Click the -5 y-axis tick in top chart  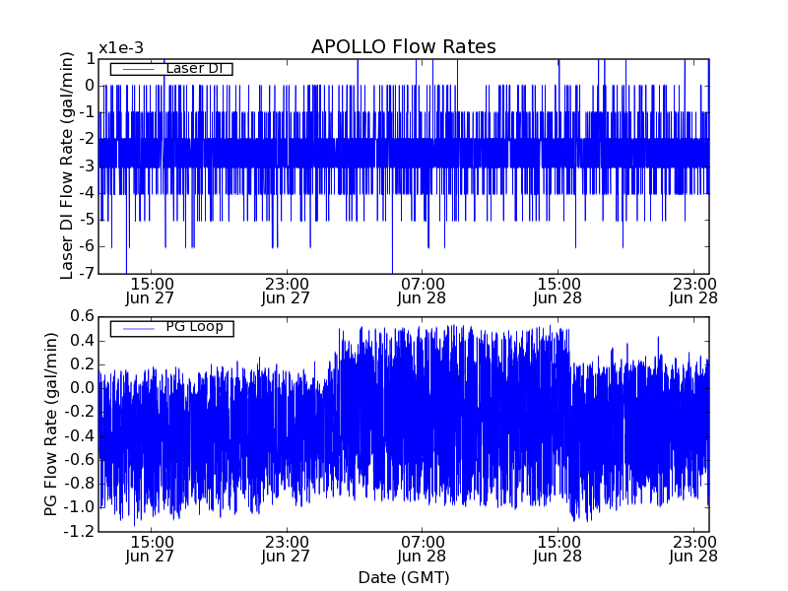click(x=87, y=220)
